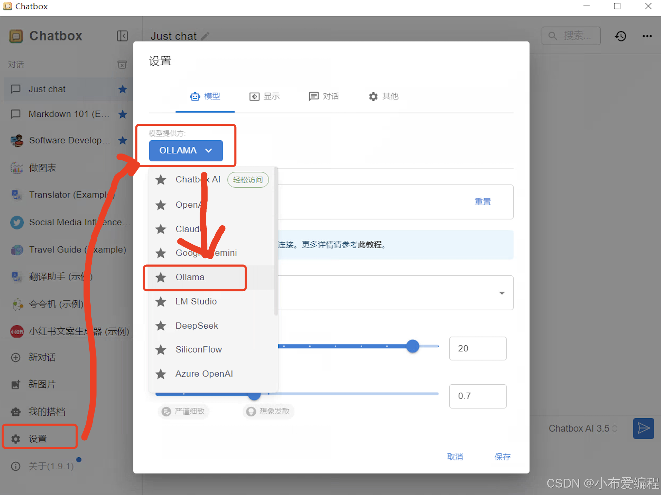Switch to the 显示 tab

pos(265,96)
